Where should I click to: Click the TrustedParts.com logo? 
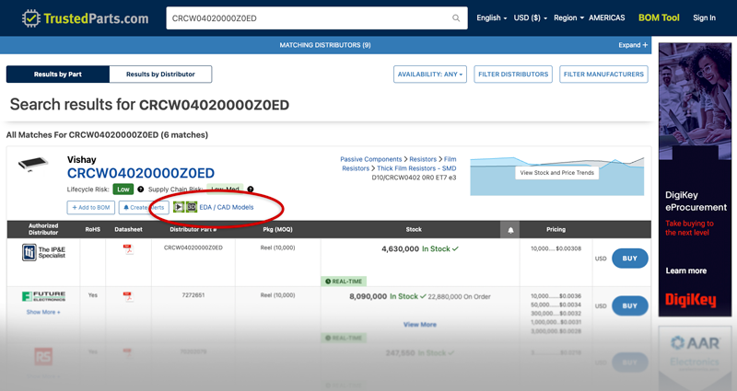pos(85,18)
